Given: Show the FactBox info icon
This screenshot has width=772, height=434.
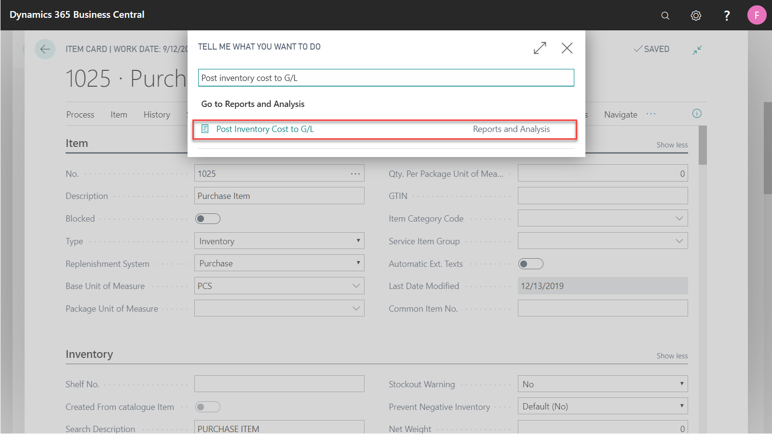Looking at the screenshot, I should pyautogui.click(x=697, y=114).
